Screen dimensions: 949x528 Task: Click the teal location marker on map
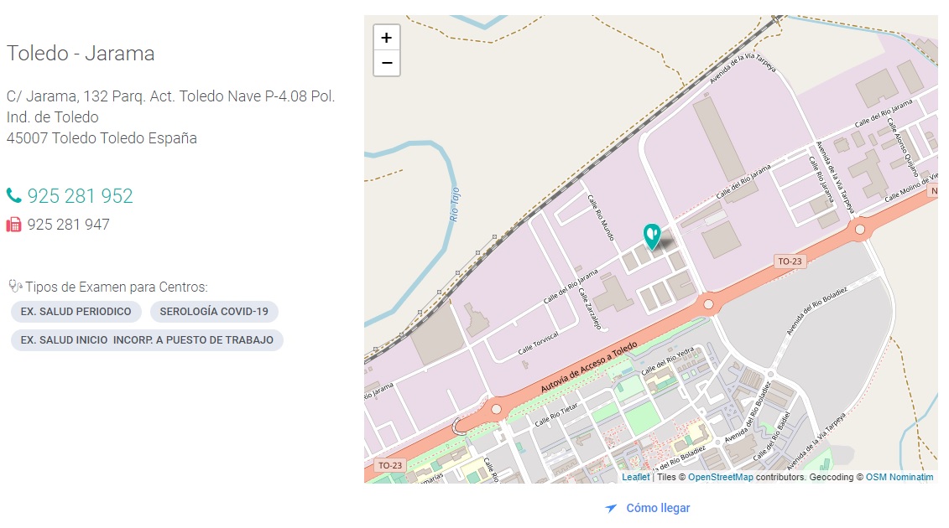[651, 236]
